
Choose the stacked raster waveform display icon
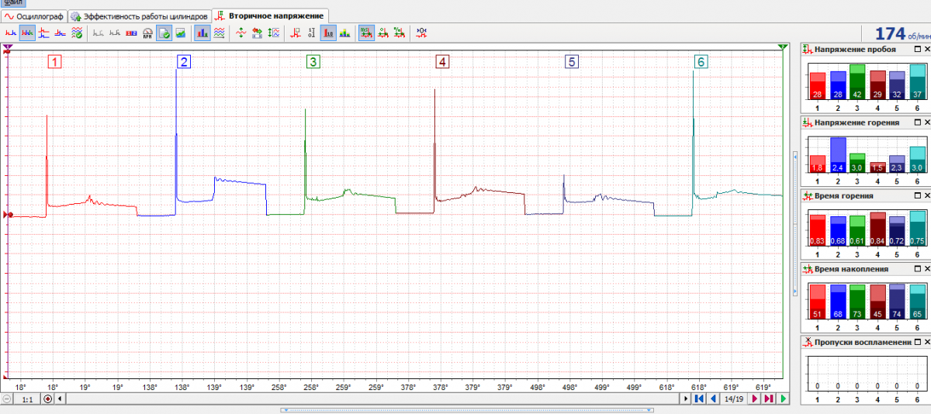coord(44,33)
